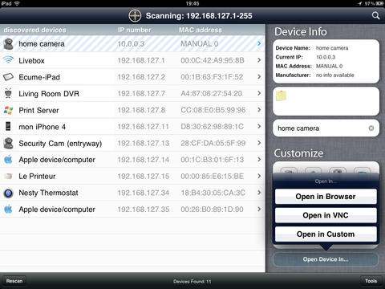Image resolution: width=385 pixels, height=289 pixels.
Task: Sort by discovered devices column header
Action: [34, 30]
